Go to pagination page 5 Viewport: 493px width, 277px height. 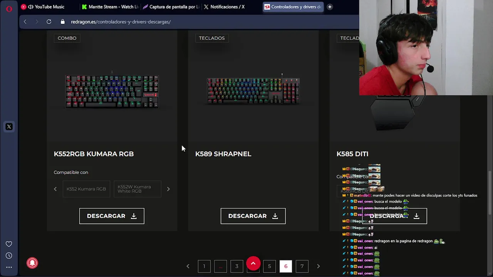pos(269,266)
